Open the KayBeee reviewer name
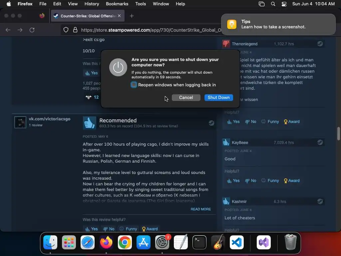Image resolution: width=341 pixels, height=256 pixels. 240,143
